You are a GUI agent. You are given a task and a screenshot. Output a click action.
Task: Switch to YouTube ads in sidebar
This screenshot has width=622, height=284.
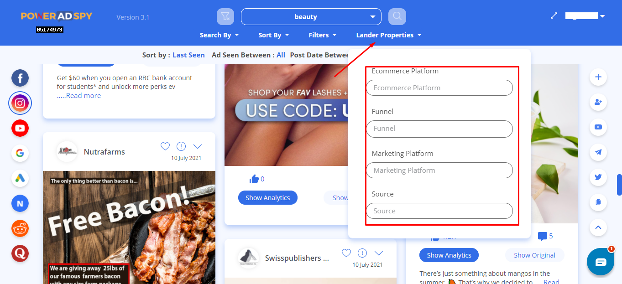pos(20,129)
